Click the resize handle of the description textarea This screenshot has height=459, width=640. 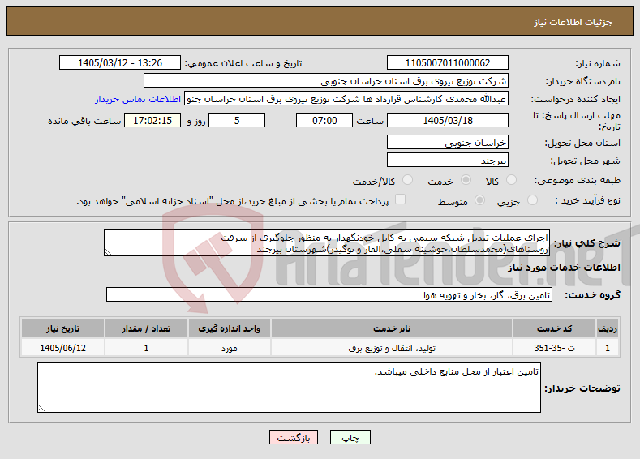click(x=108, y=252)
